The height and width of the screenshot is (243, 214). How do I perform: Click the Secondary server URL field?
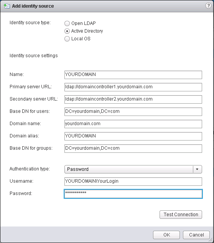pos(133,99)
